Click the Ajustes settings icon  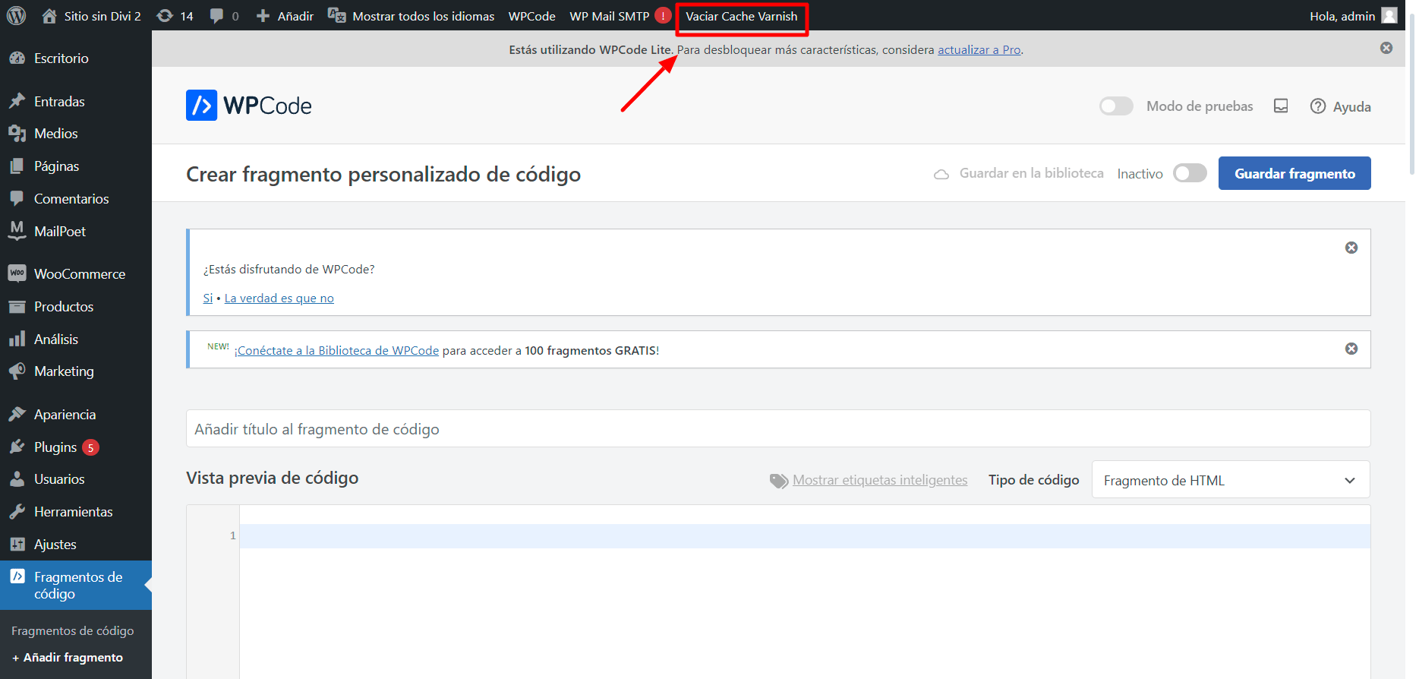pos(17,545)
